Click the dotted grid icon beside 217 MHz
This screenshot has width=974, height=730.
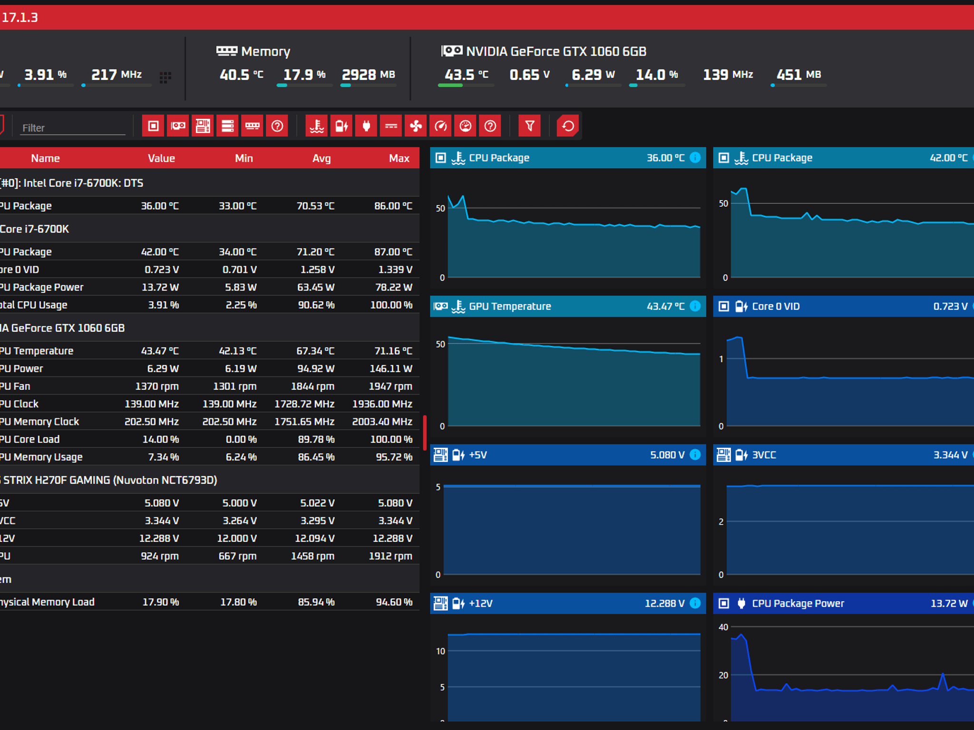coord(165,77)
